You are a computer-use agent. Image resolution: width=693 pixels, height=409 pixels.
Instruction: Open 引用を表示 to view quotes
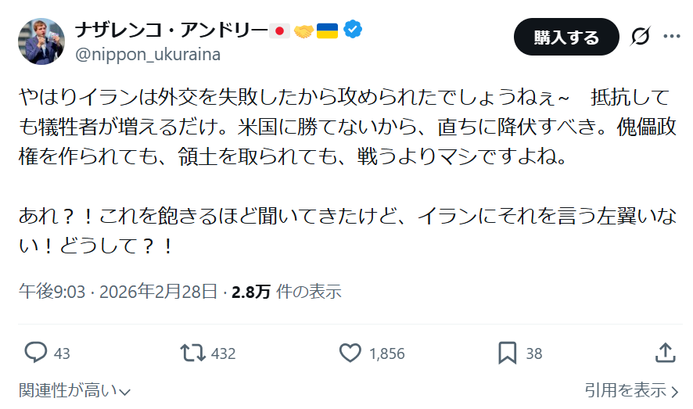(x=631, y=390)
